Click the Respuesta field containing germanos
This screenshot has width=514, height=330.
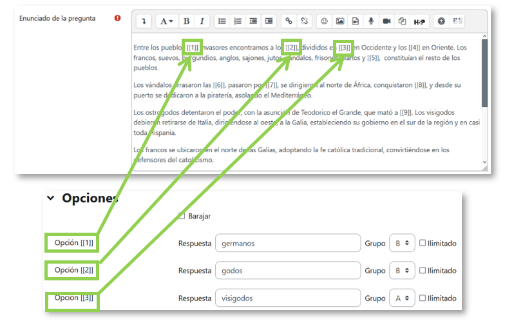click(288, 243)
